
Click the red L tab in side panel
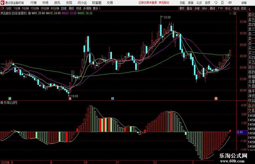point(250,10)
